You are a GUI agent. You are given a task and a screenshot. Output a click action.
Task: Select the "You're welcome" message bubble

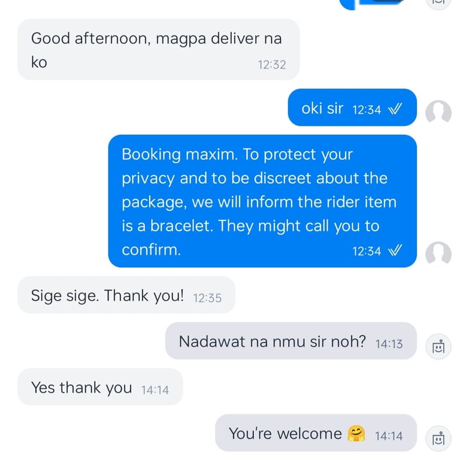pyautogui.click(x=316, y=432)
